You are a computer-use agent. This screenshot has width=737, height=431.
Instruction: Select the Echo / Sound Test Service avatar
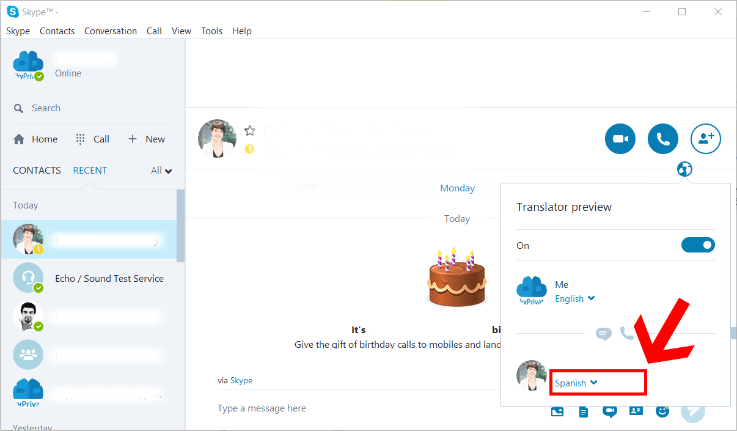28,278
